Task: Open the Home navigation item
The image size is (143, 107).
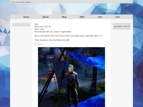Action: click(x=26, y=17)
